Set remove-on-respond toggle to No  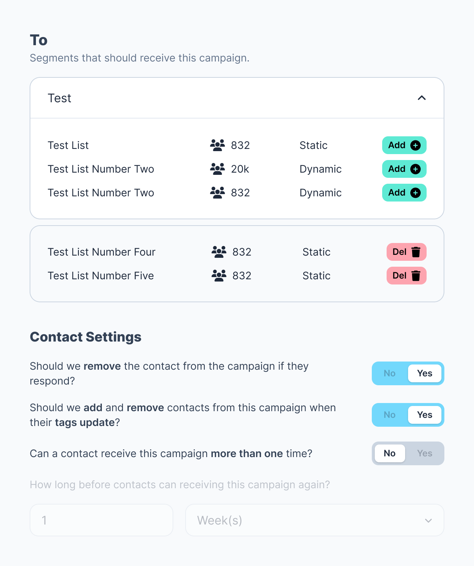click(390, 373)
